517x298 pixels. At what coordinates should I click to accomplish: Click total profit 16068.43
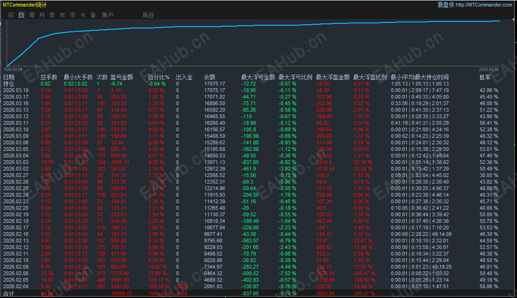(121, 293)
